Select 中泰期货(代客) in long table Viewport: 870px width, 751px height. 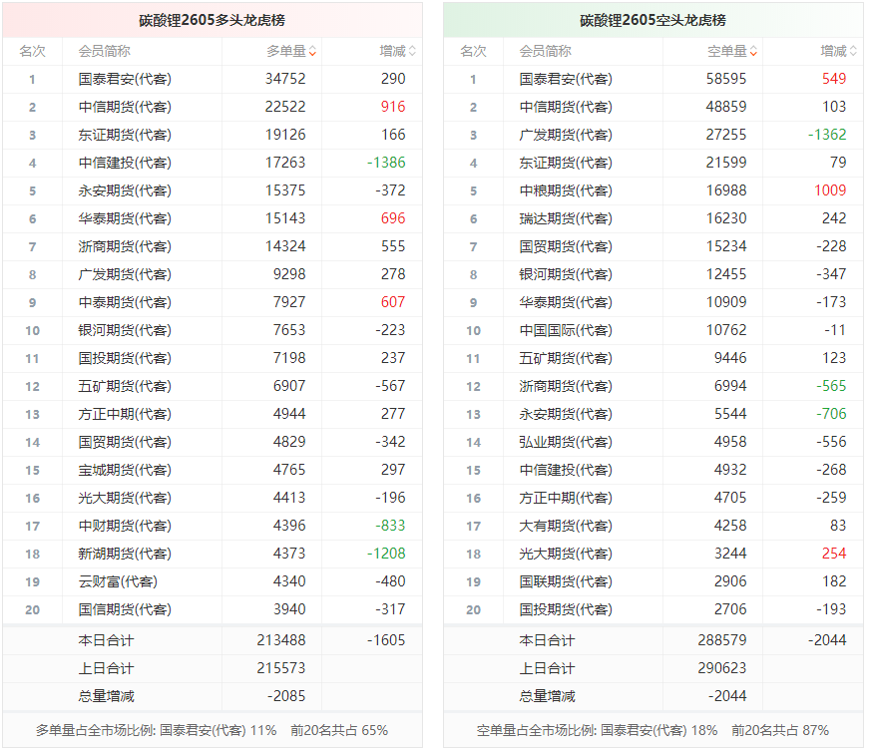tap(125, 302)
